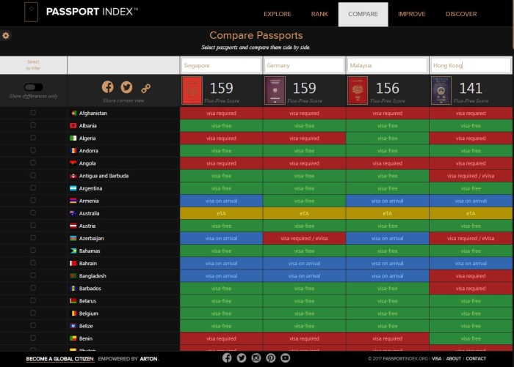Viewport: 514px width, 367px height.
Task: Click the Passport Index logo icon
Action: [x=31, y=12]
